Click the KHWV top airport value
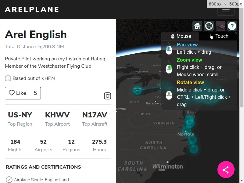This screenshot has width=244, height=183. tap(57, 115)
